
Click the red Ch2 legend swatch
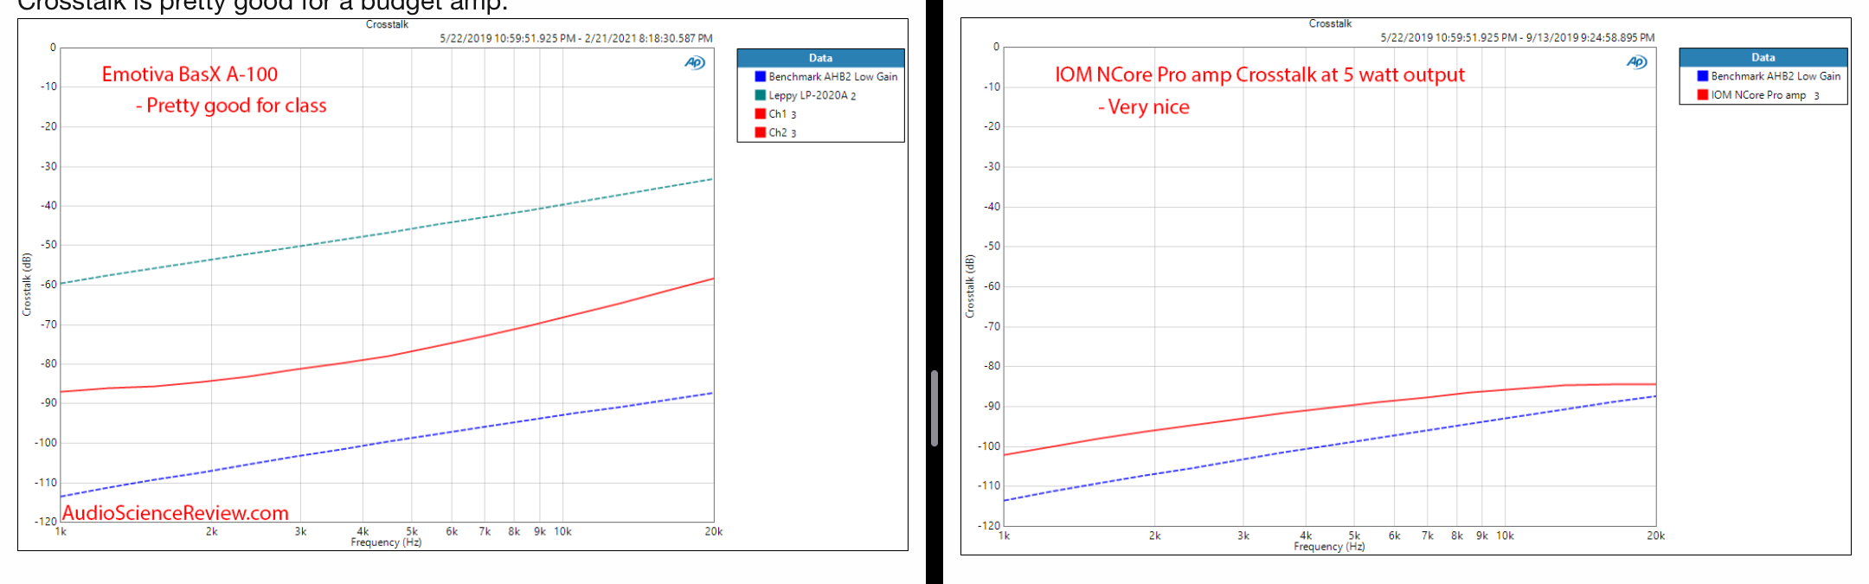pyautogui.click(x=760, y=132)
